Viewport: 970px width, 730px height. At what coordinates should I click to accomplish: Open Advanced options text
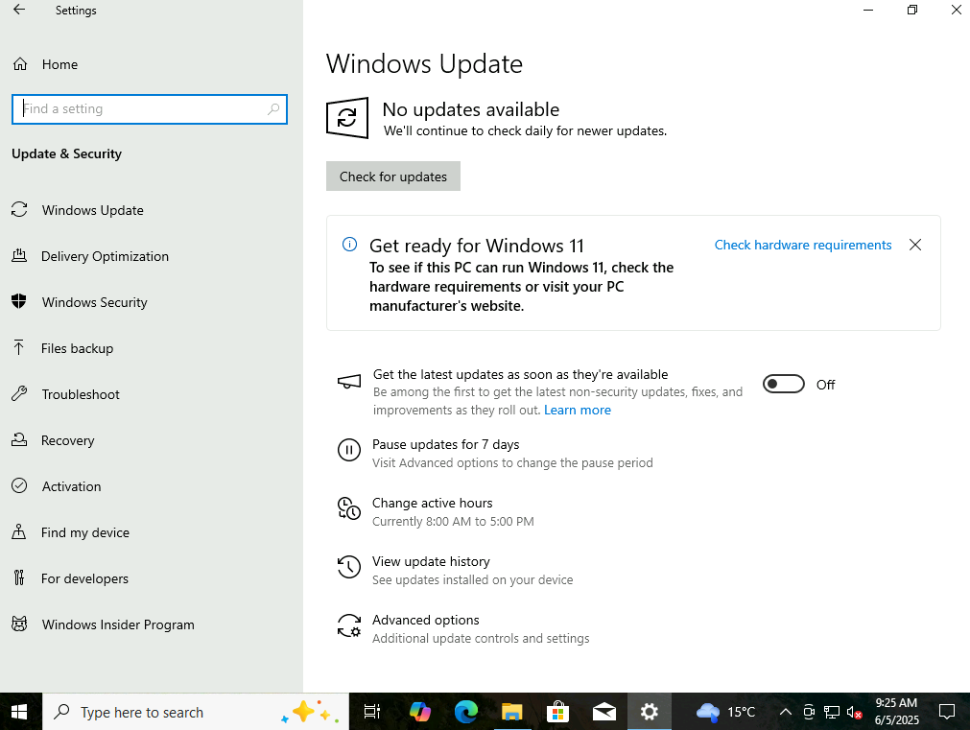click(426, 620)
